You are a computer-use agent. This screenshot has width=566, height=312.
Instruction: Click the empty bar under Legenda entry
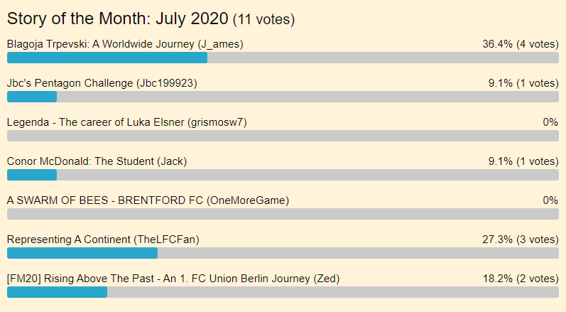(x=283, y=136)
